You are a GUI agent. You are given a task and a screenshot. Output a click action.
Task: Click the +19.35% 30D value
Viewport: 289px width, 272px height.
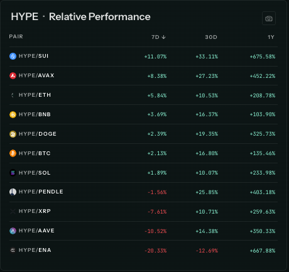click(x=207, y=134)
